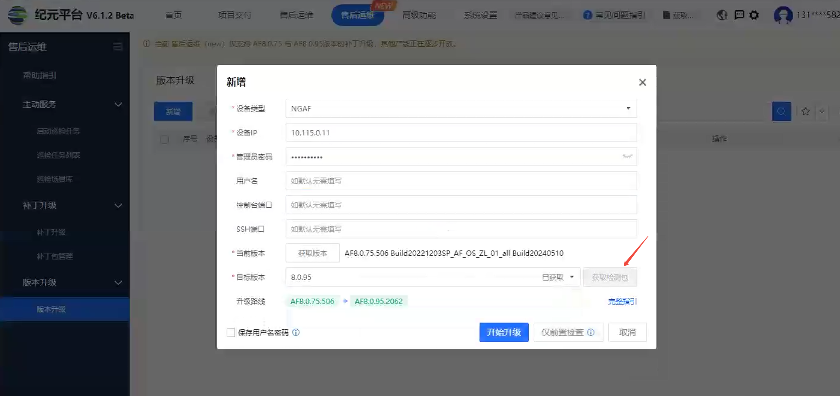Viewport: 840px width, 396px height.
Task: Open the 项目交付 top menu tab
Action: click(x=234, y=15)
